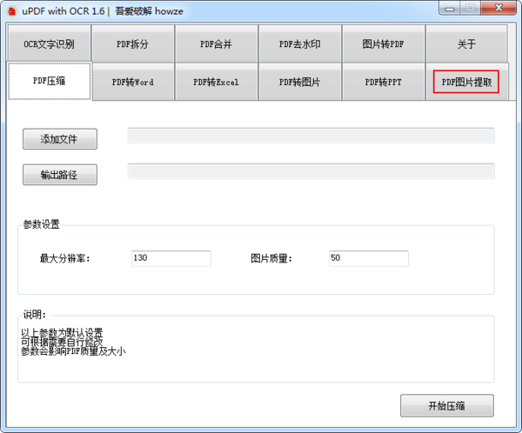
Task: Open the highlighted PDF图片提取 tab
Action: click(466, 83)
